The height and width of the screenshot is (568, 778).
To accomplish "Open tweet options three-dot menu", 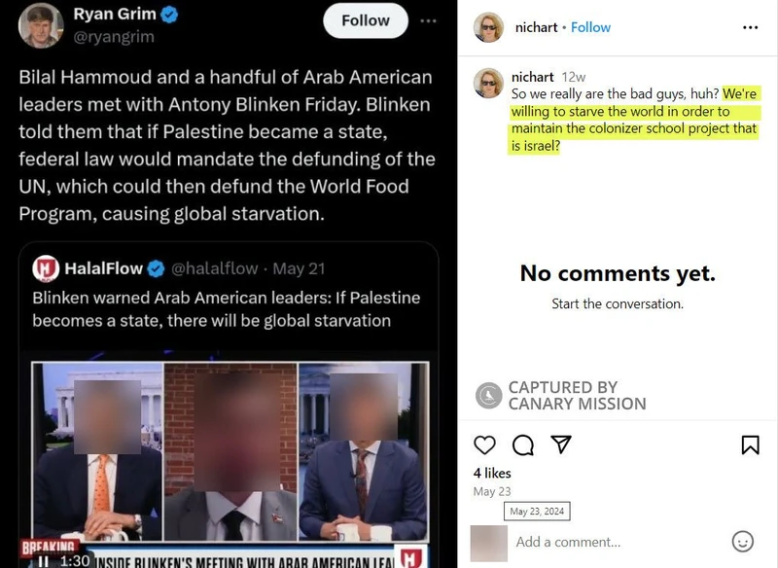I will (x=428, y=20).
